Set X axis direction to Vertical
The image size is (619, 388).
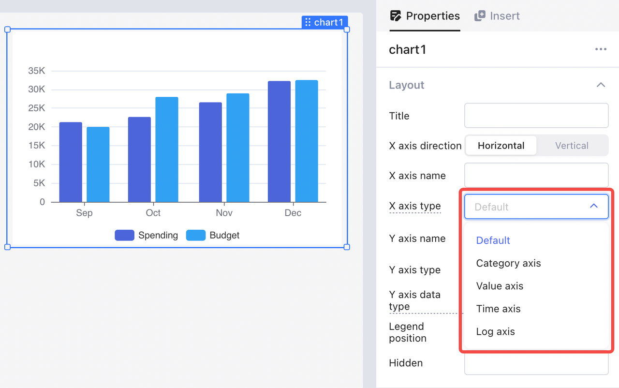click(572, 146)
